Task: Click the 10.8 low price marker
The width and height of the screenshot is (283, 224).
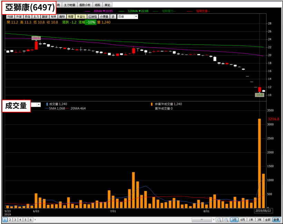Action: (x=260, y=95)
